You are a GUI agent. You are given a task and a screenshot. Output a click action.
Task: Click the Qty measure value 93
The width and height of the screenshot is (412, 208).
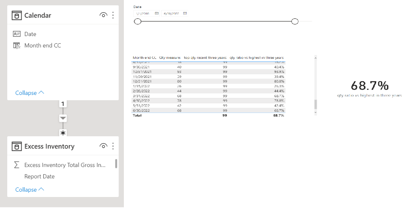coord(179,72)
